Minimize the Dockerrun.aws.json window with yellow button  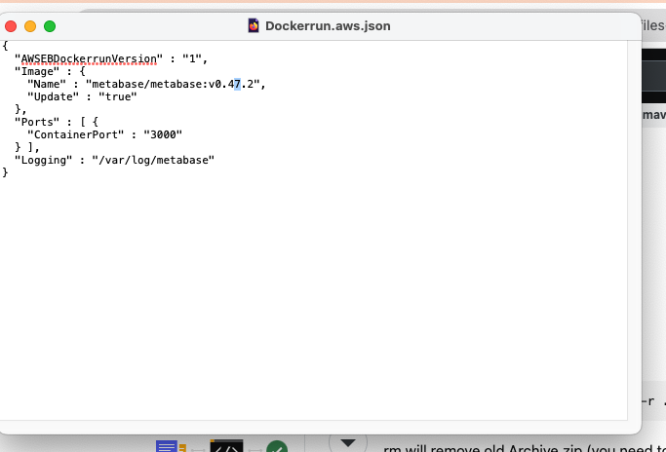[30, 26]
